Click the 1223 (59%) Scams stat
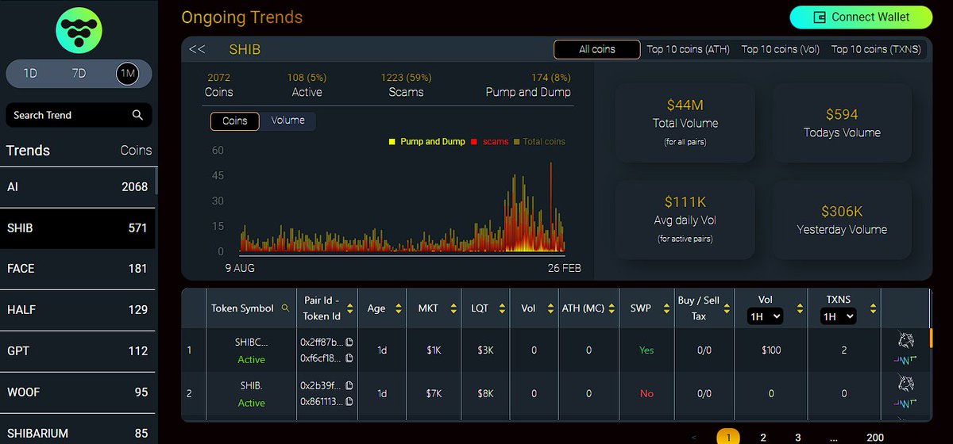This screenshot has height=444, width=953. pyautogui.click(x=406, y=85)
